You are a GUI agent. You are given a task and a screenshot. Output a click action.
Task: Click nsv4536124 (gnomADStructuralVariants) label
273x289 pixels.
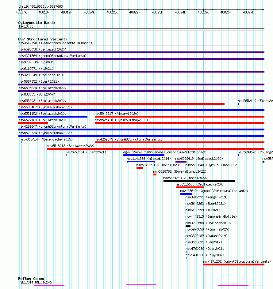(x=214, y=191)
